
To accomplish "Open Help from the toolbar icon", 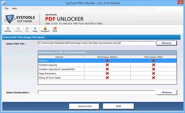I will click(35, 29).
